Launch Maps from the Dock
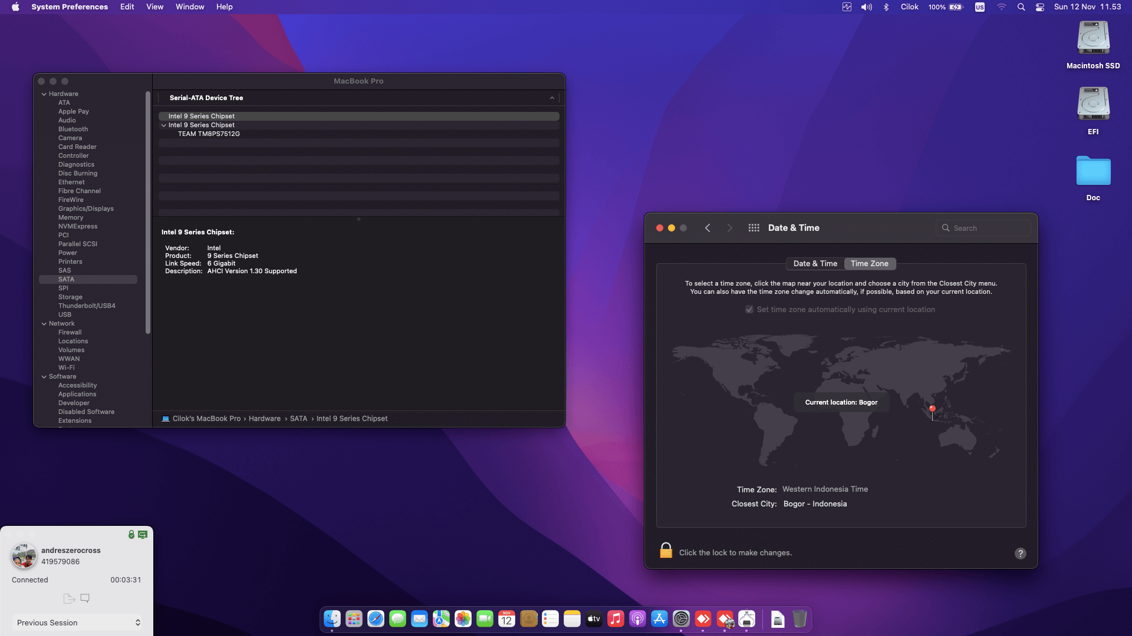The width and height of the screenshot is (1132, 636). tap(441, 619)
